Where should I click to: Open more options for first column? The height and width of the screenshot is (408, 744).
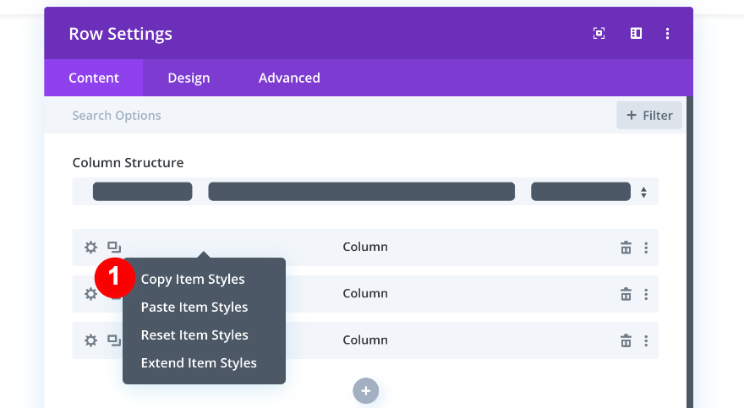[646, 248]
